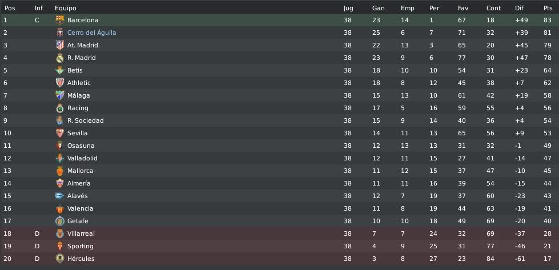Click the Málaga crest icon

tap(60, 95)
